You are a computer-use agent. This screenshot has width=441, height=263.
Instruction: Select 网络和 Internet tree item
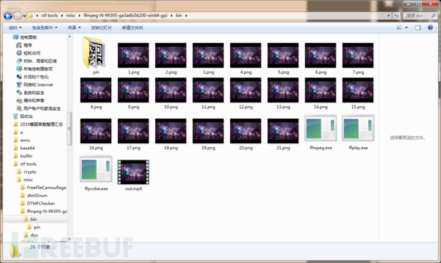pos(38,84)
